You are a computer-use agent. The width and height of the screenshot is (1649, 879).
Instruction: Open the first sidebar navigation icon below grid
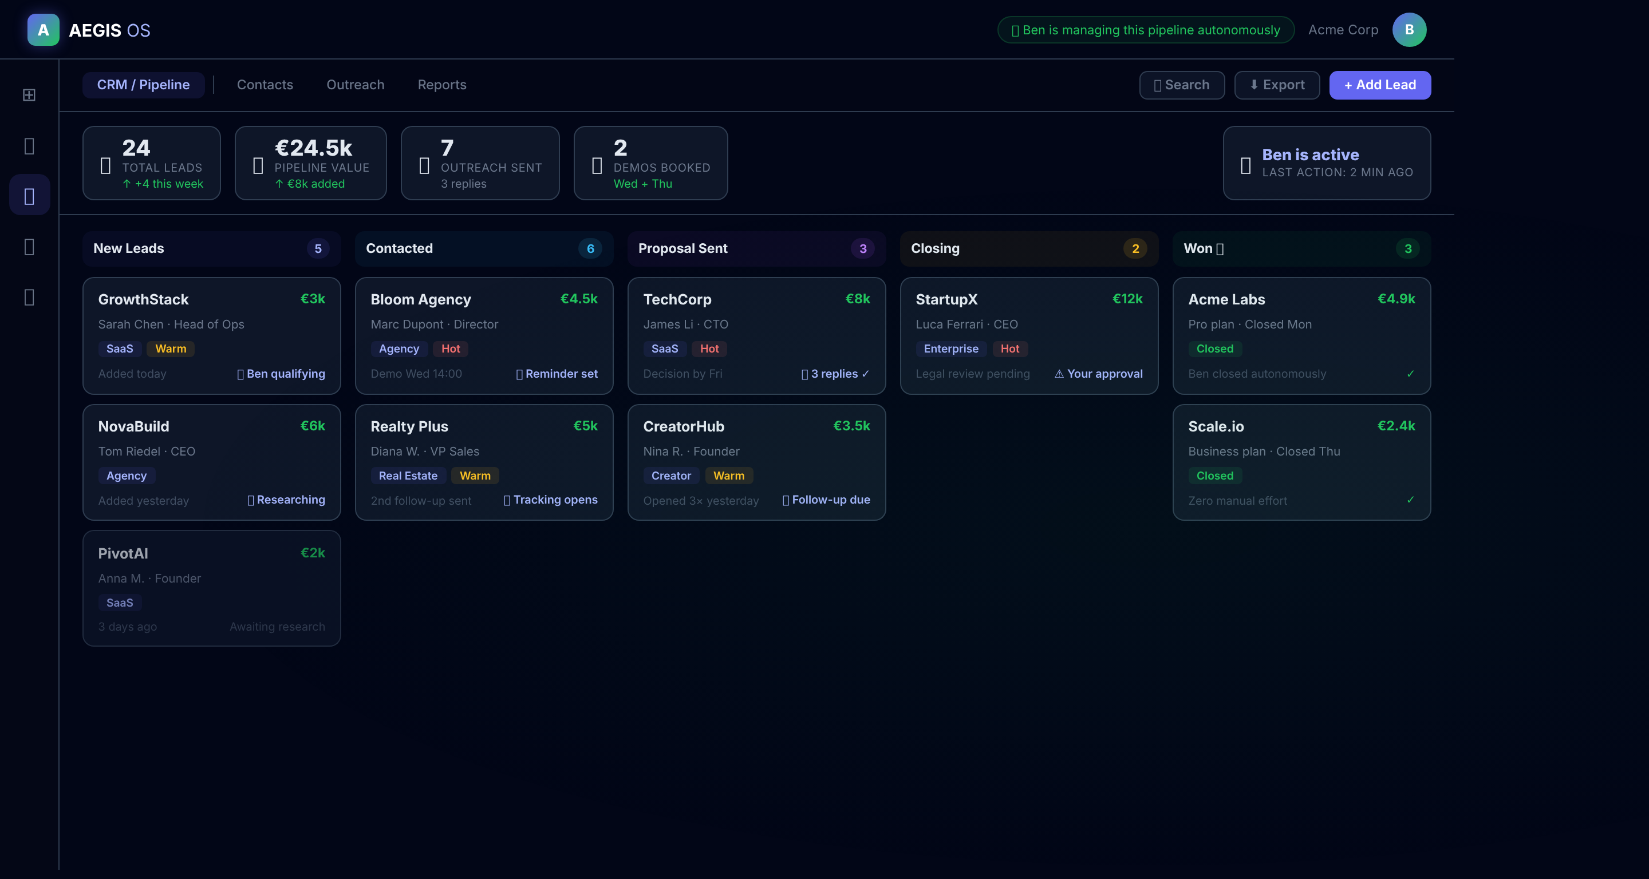point(29,146)
